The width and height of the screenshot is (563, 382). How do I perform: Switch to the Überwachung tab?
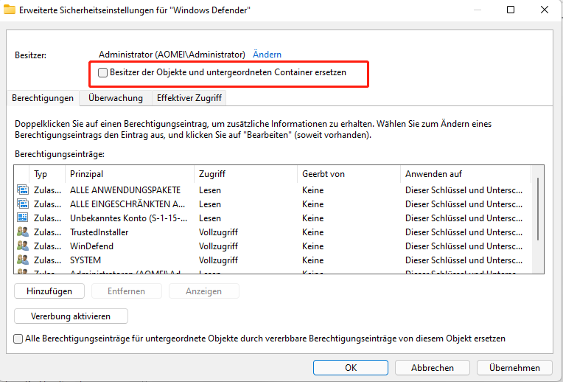click(x=115, y=97)
